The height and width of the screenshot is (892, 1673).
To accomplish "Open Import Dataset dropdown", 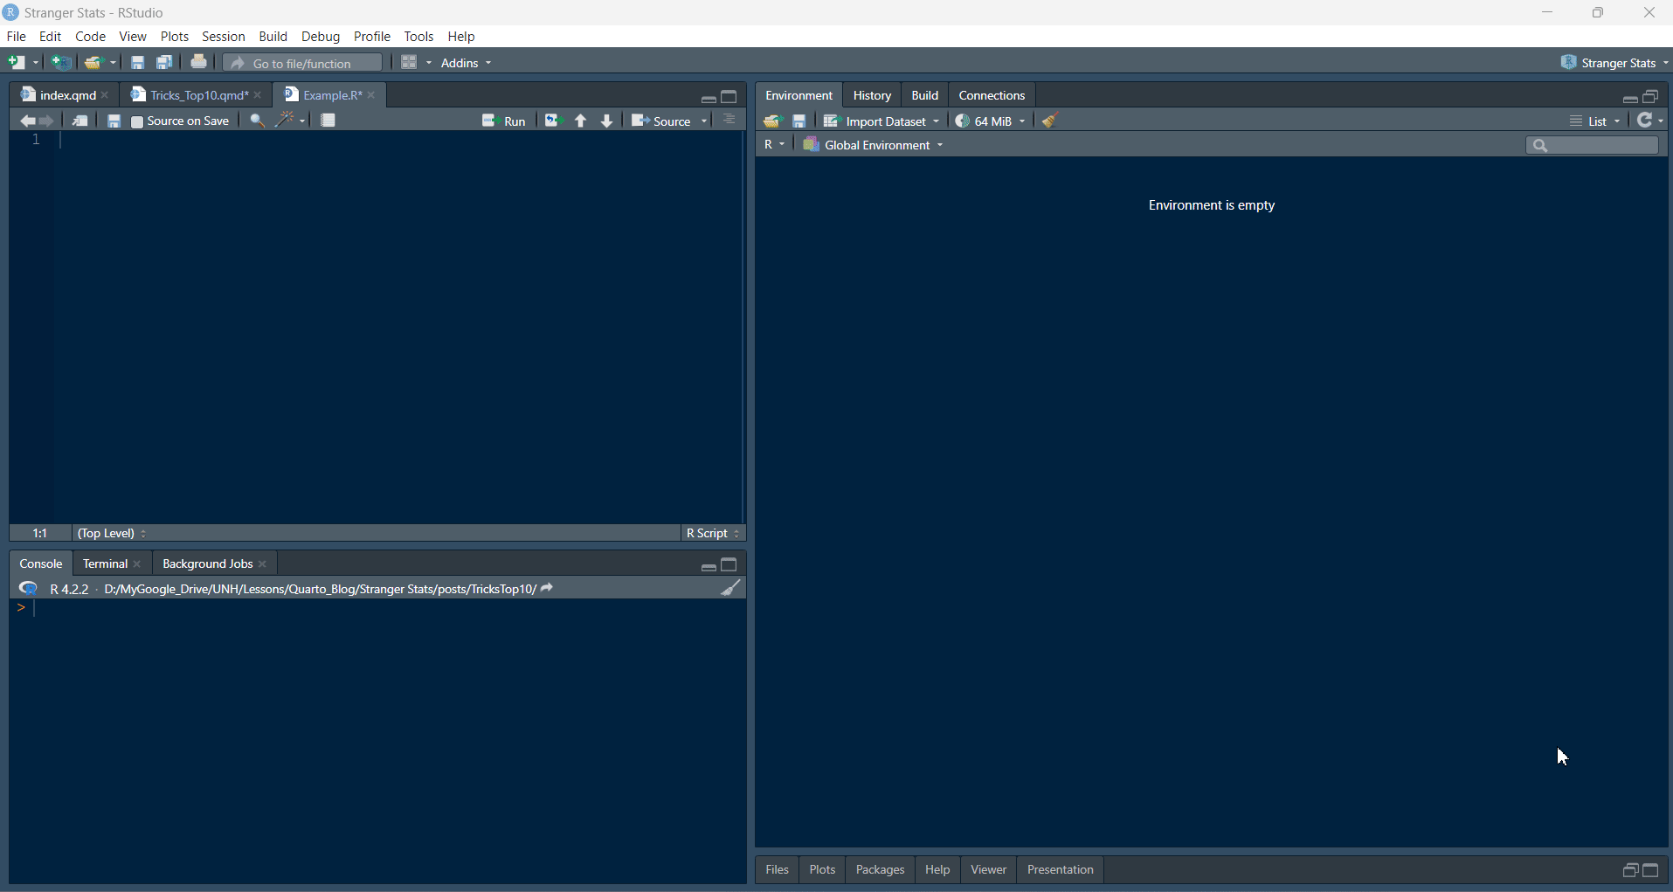I will point(881,121).
